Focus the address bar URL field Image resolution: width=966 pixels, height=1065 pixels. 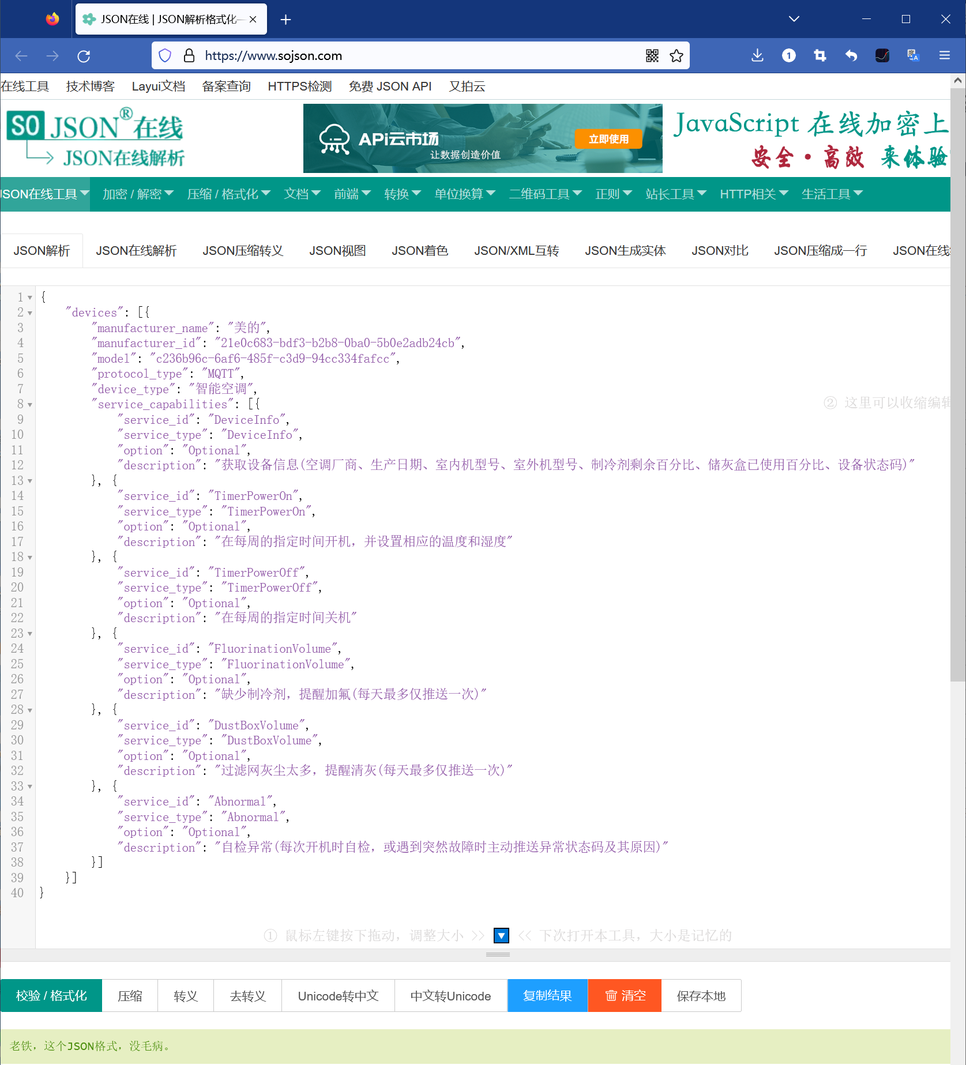pyautogui.click(x=421, y=56)
